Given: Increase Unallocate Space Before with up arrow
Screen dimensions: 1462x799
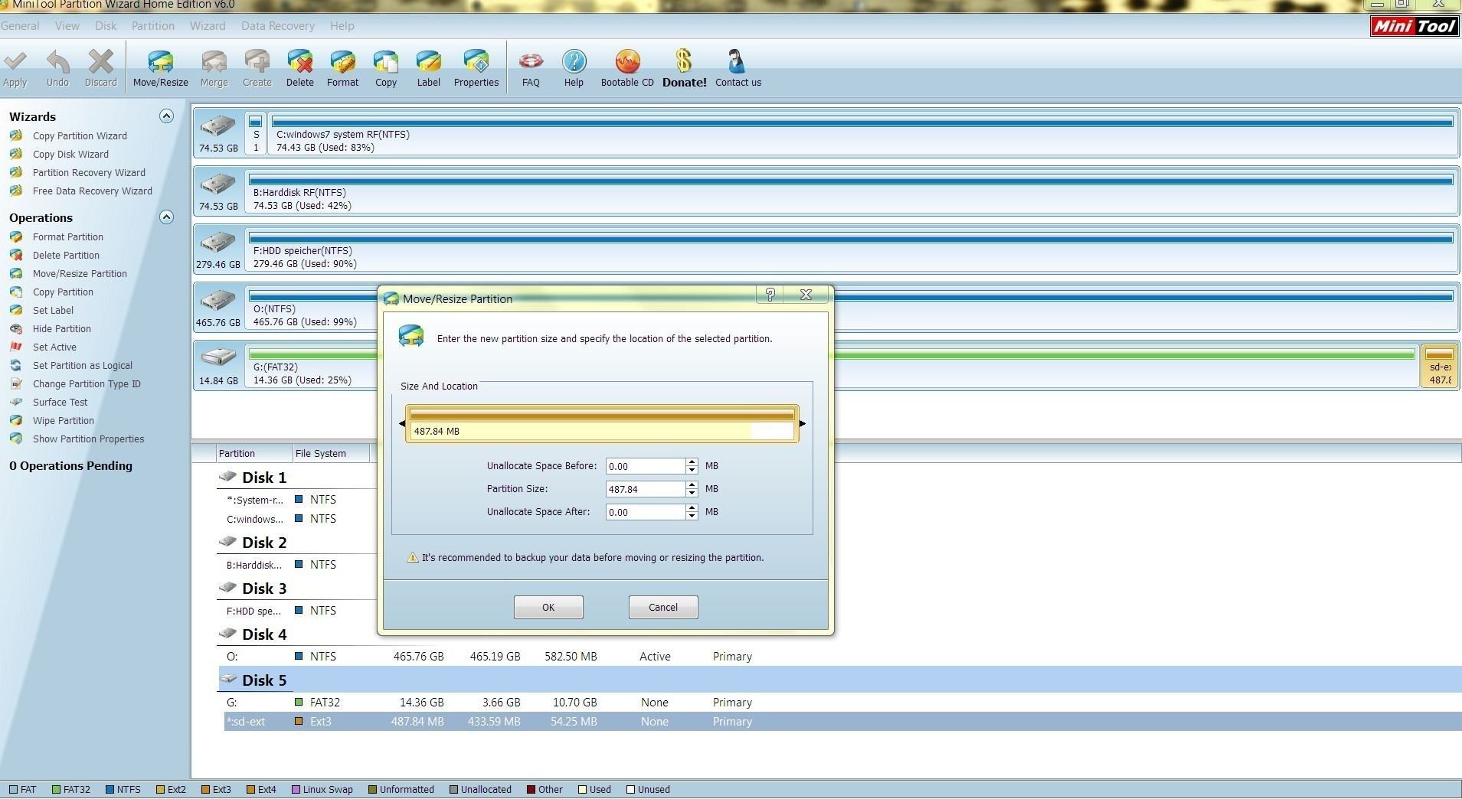Looking at the screenshot, I should [692, 462].
